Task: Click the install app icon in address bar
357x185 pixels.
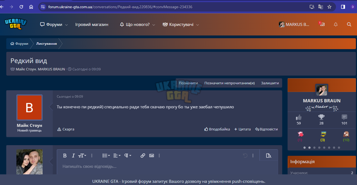Action: (312, 7)
